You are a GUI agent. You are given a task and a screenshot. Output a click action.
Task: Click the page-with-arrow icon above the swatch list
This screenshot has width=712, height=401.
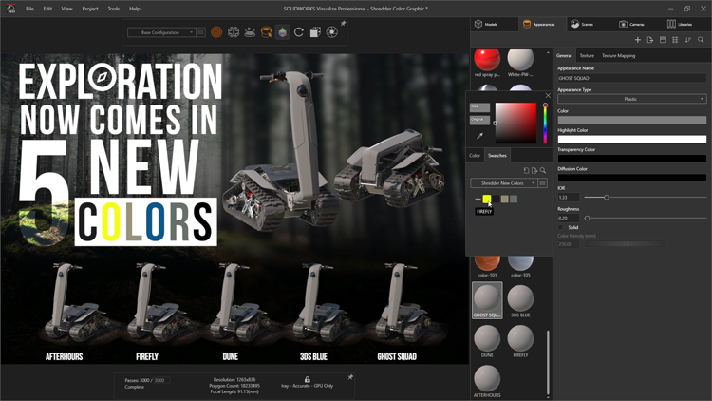pyautogui.click(x=534, y=170)
